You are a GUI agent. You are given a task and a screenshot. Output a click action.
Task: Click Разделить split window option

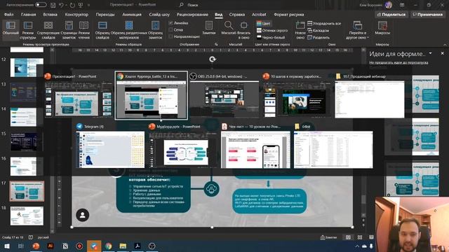pyautogui.click(x=319, y=37)
